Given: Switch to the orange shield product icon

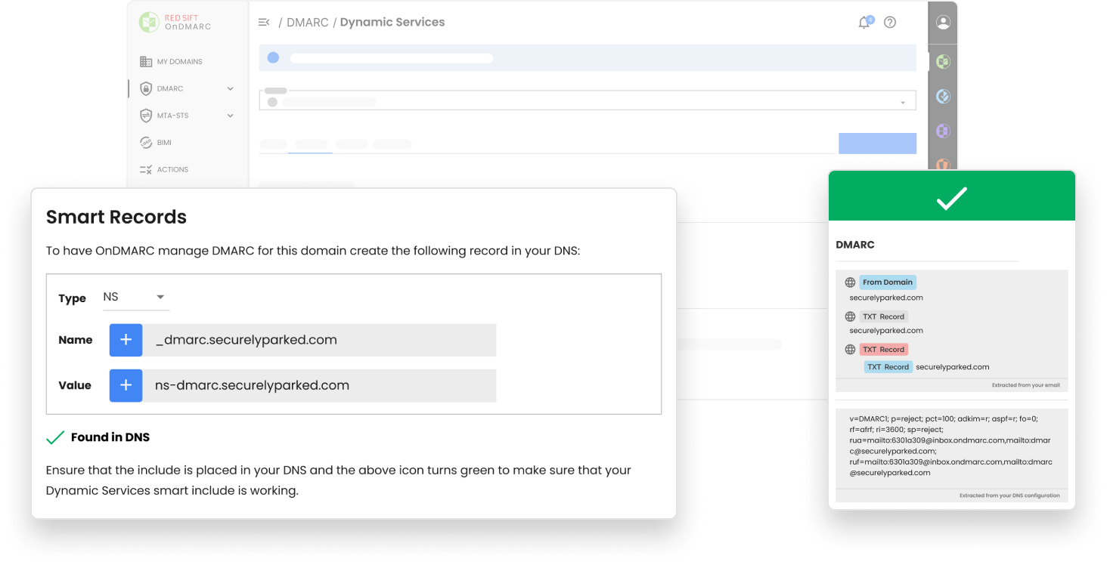Looking at the screenshot, I should [943, 164].
